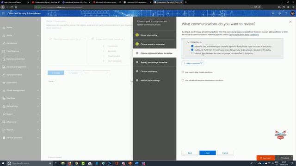Click the Service assurance icon
The image size is (296, 166).
[4, 138]
